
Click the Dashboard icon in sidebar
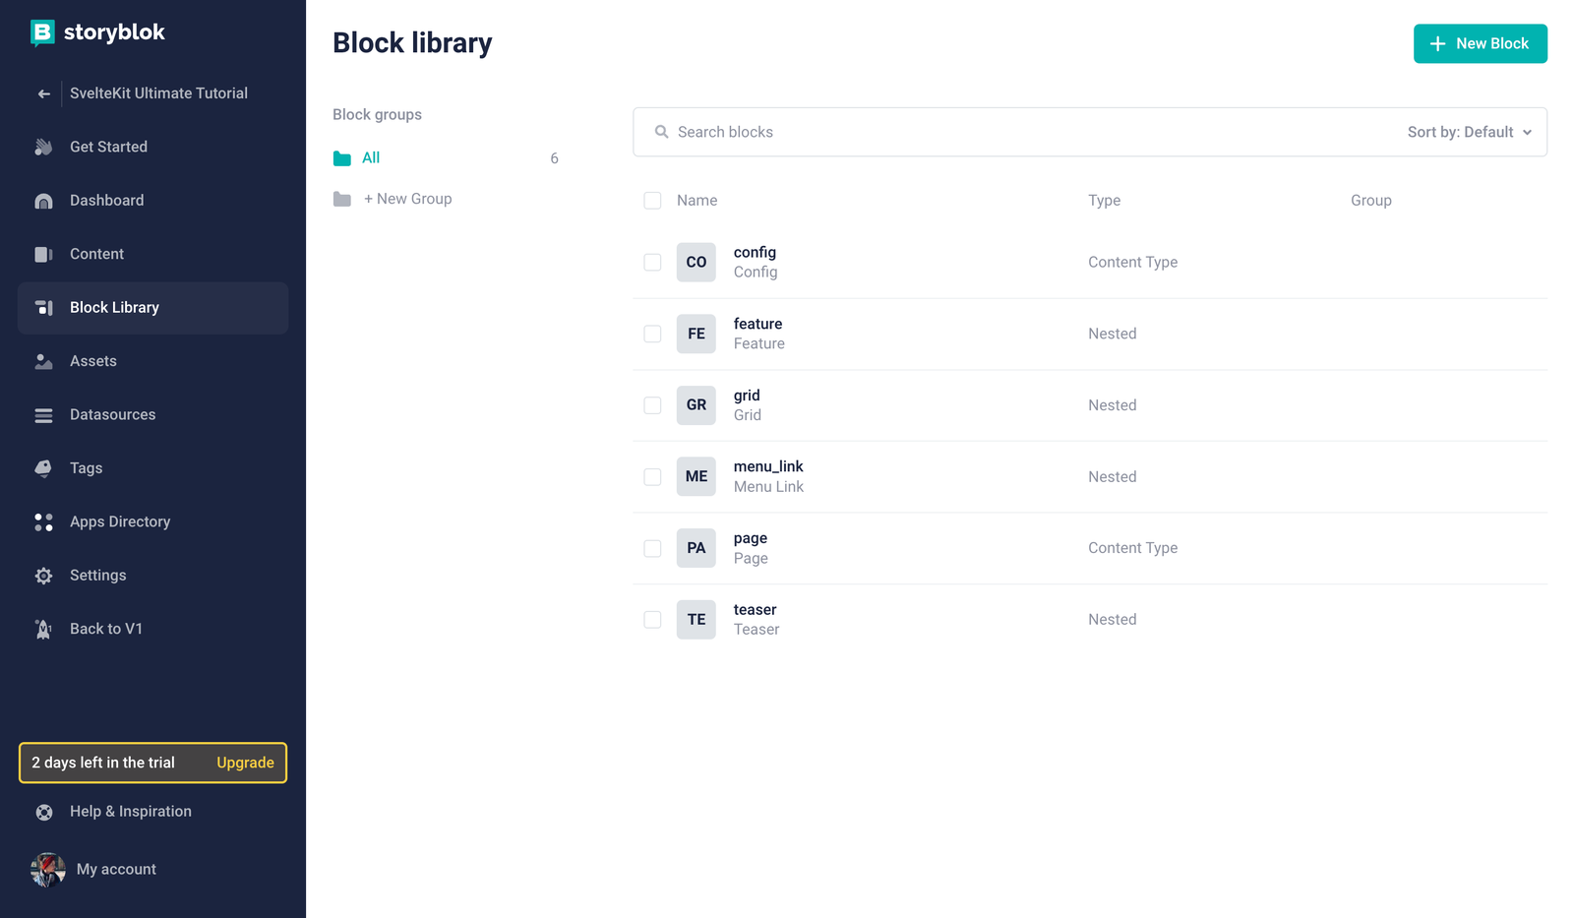[43, 201]
